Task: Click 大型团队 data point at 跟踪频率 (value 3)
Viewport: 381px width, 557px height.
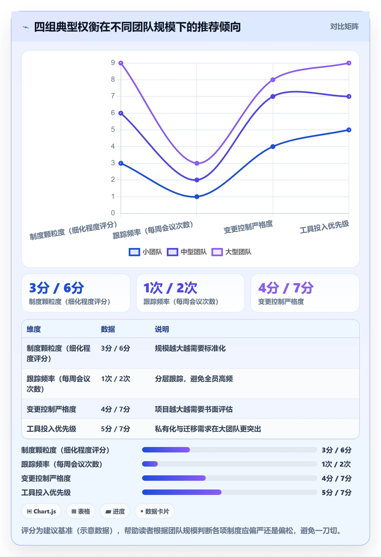Action: 197,163
